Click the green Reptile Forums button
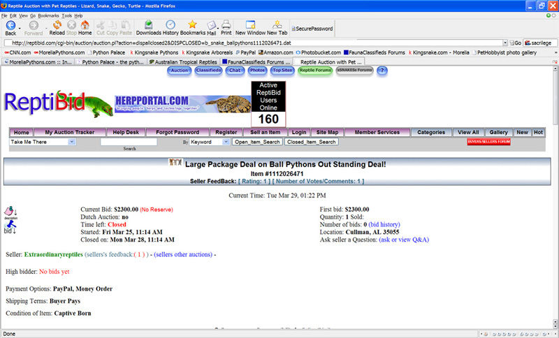The width and height of the screenshot is (559, 338). 315,71
